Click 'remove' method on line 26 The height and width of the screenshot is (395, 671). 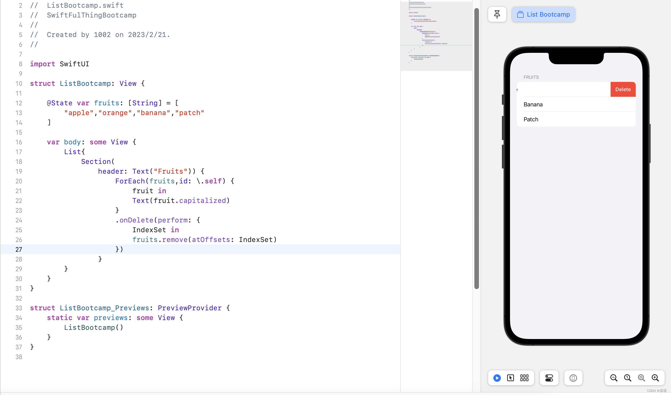pyautogui.click(x=175, y=240)
